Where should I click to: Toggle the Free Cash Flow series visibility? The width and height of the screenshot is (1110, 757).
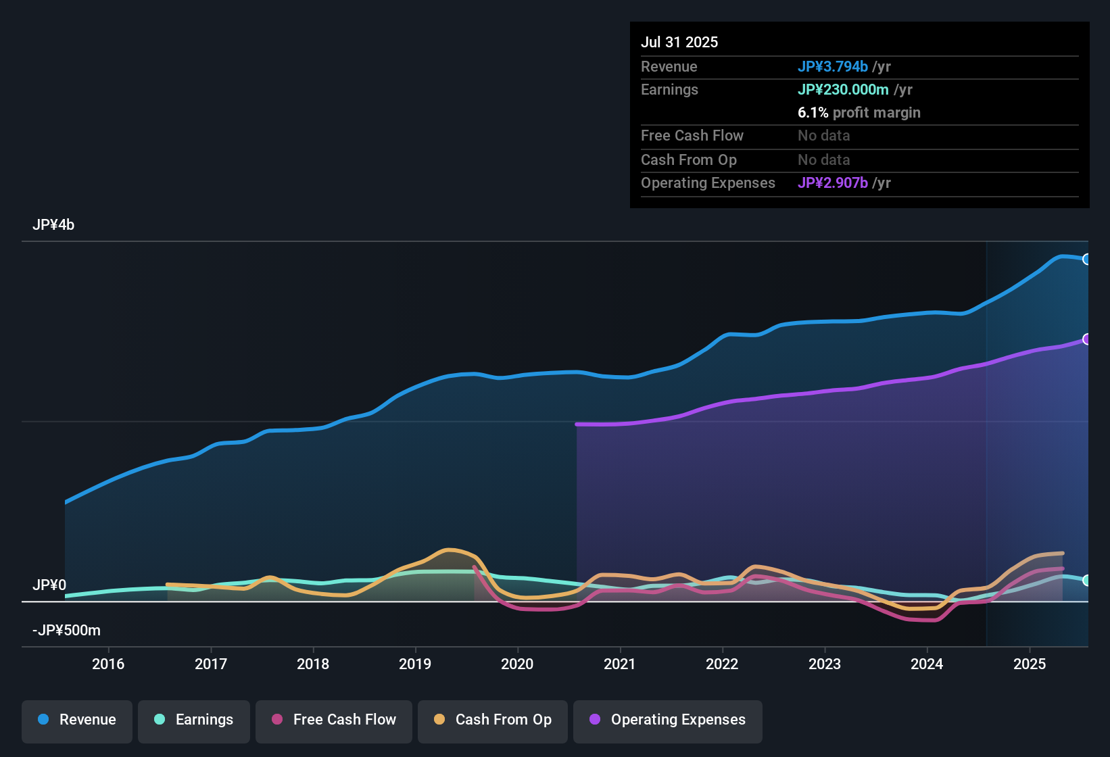coord(333,720)
